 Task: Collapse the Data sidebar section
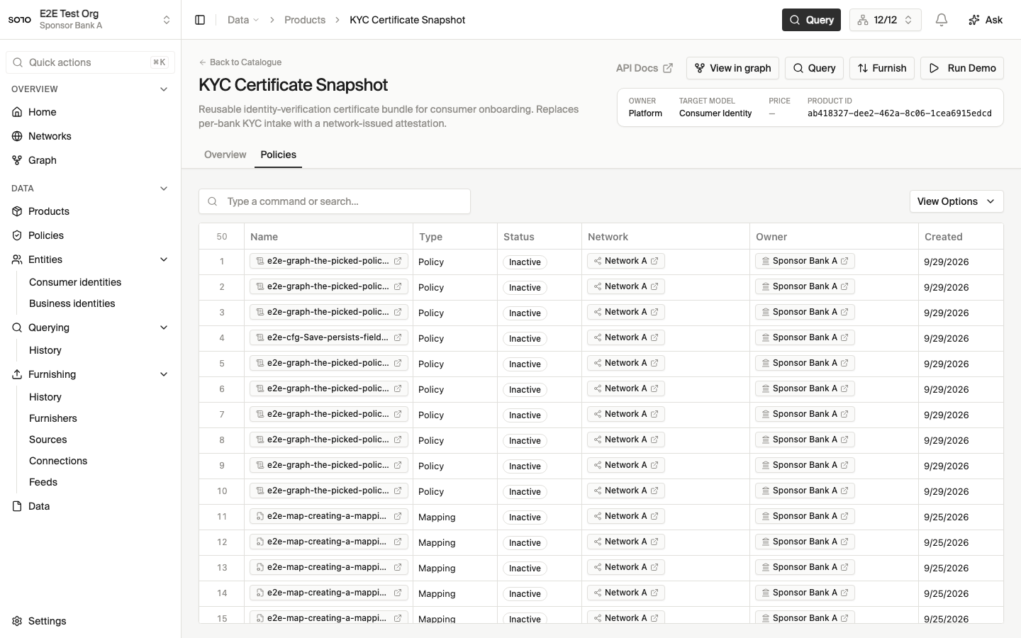coord(164,189)
